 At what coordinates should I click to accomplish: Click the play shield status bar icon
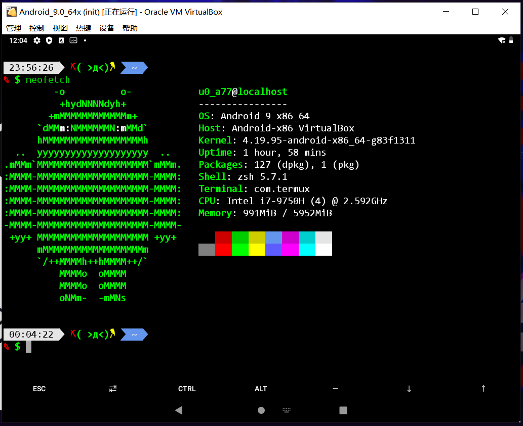click(x=49, y=40)
